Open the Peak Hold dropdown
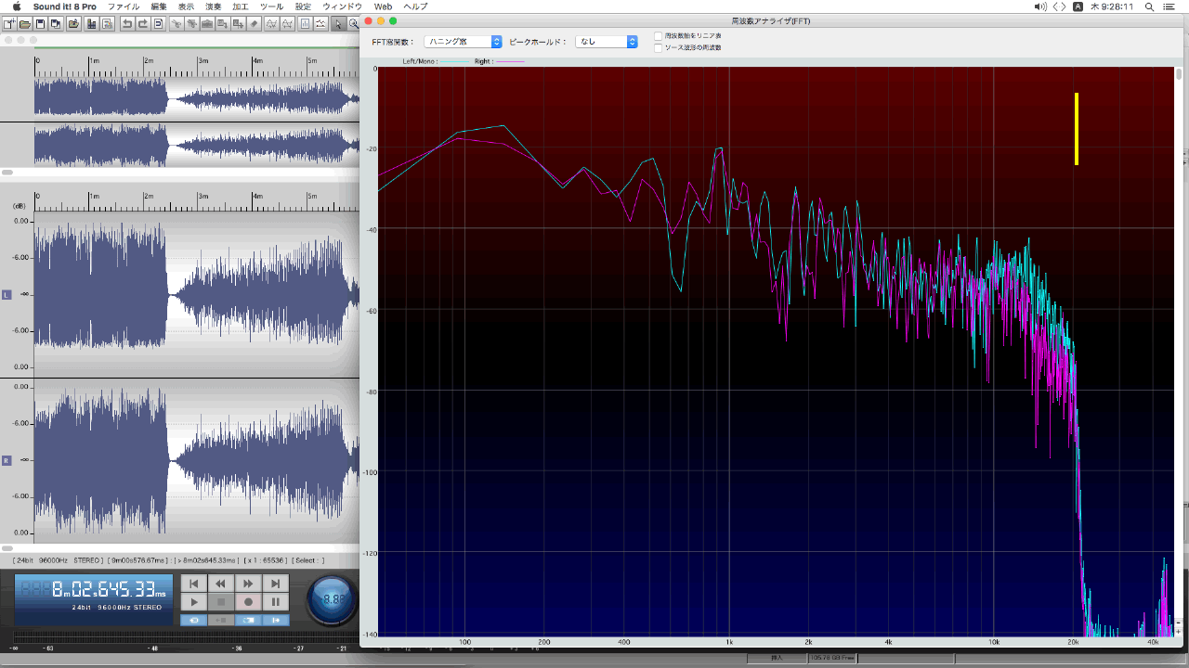This screenshot has height=668, width=1189. click(x=607, y=42)
